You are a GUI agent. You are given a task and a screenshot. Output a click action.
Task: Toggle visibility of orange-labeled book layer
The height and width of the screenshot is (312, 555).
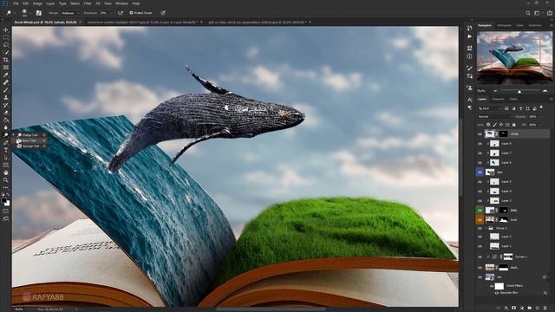point(480,219)
